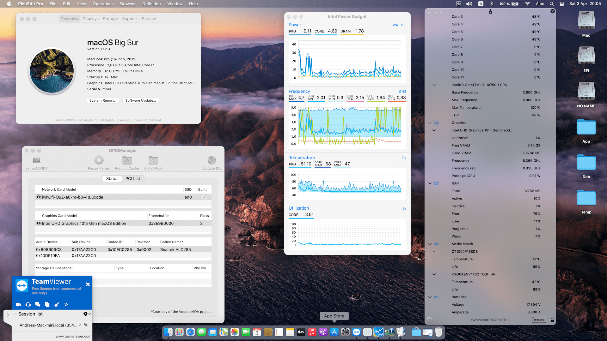Open License Agreement link

146,120
